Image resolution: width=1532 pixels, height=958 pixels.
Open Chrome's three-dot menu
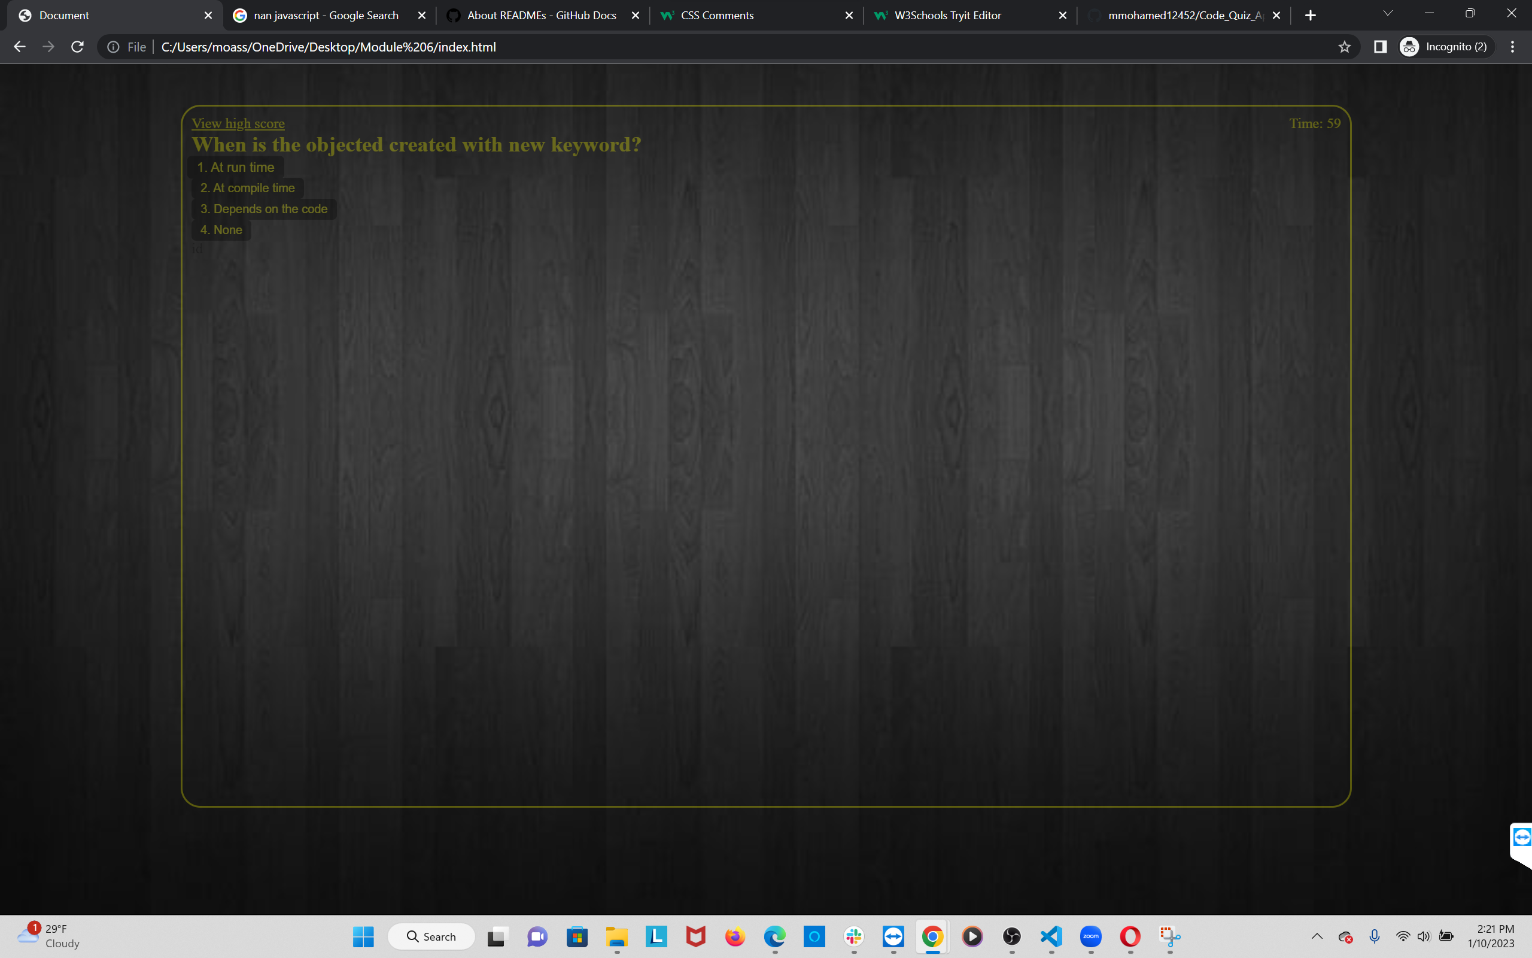(1512, 47)
